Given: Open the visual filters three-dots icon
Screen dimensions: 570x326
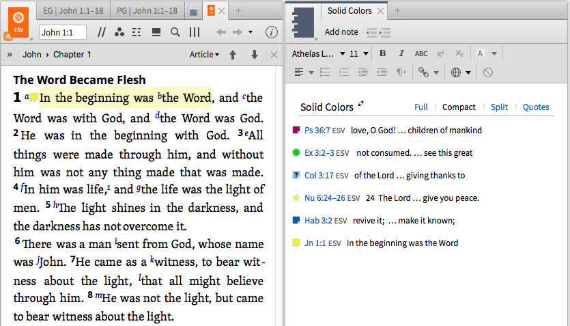Looking at the screenshot, I should click(119, 32).
